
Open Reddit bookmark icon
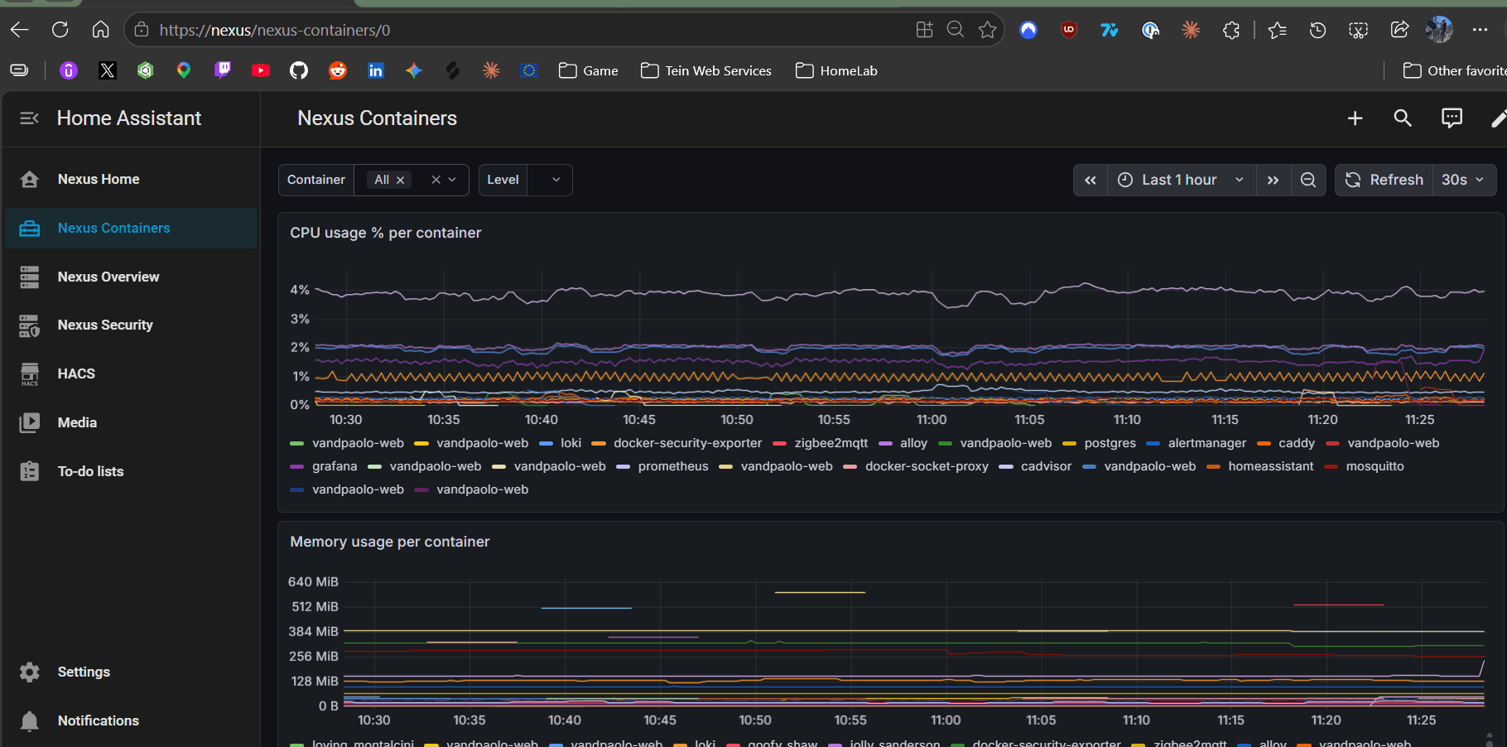coord(338,70)
